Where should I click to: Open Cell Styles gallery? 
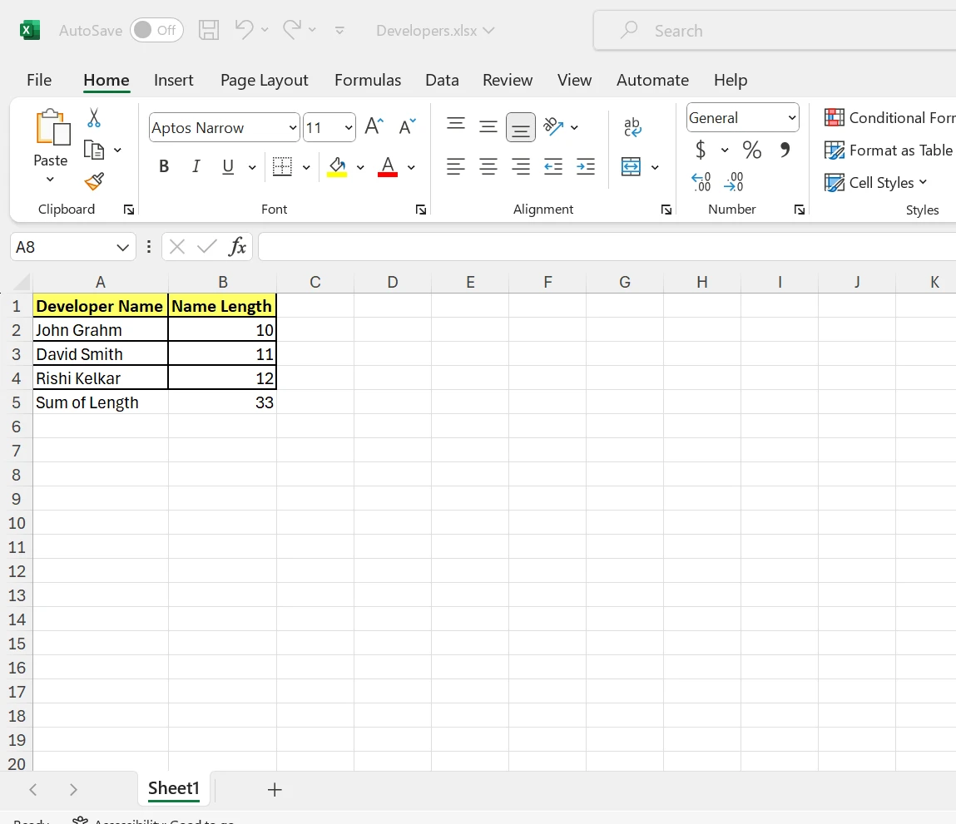tap(878, 183)
